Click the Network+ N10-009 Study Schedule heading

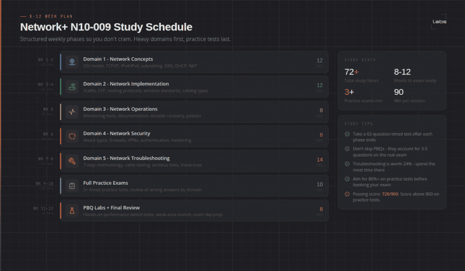click(106, 27)
